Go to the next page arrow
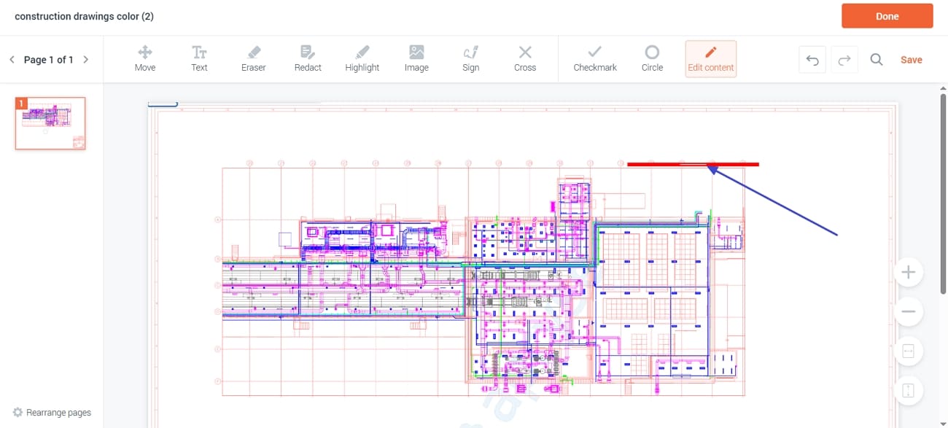The height and width of the screenshot is (428, 948). [x=86, y=60]
